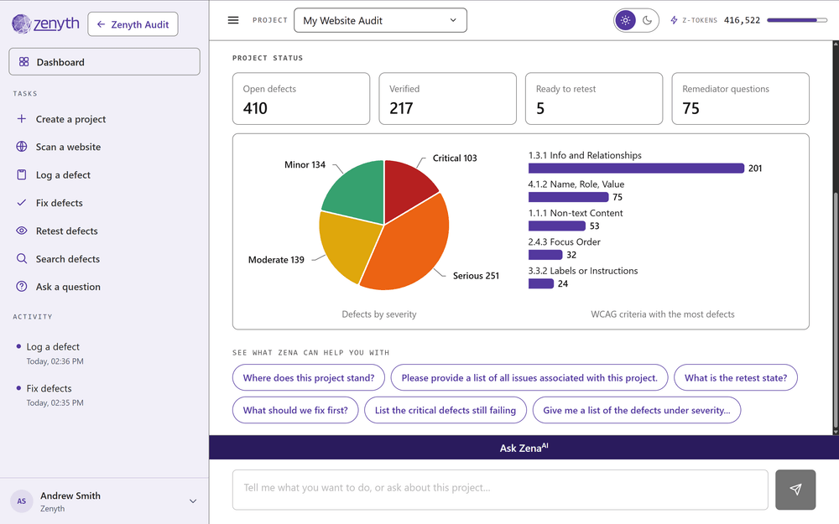This screenshot has height=524, width=839.
Task: Click the Ask Zena header bar
Action: coord(524,448)
